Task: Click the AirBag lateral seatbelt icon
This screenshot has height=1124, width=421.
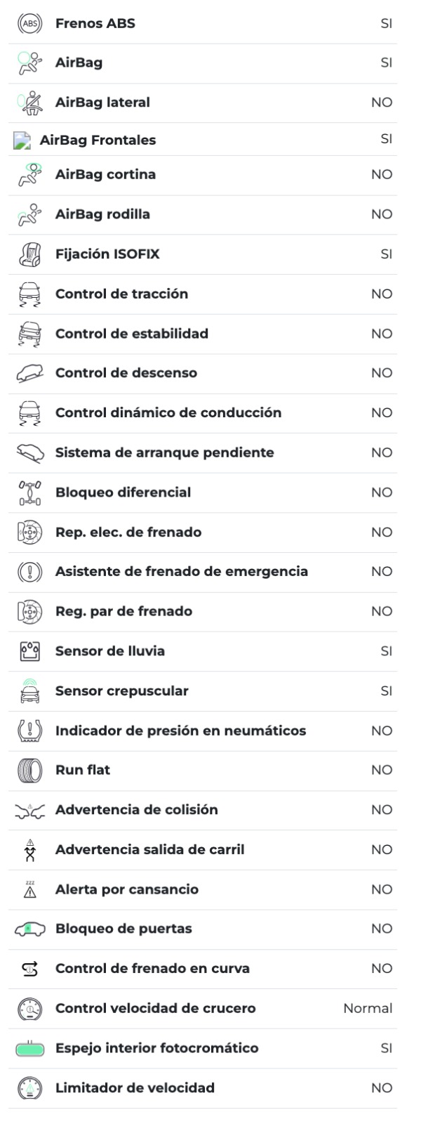Action: click(29, 103)
